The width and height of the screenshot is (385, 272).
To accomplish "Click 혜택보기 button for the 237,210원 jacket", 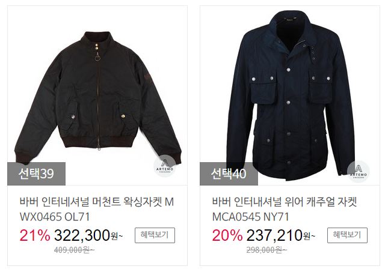I will click(347, 235).
